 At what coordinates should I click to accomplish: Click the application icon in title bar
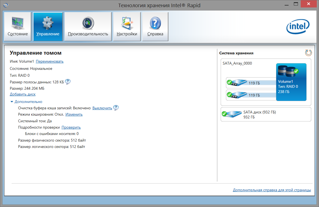click(6, 5)
